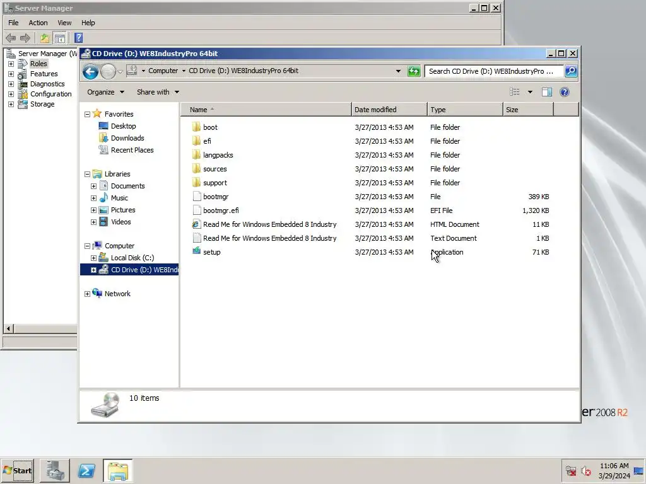Select the support folder icon

197,182
